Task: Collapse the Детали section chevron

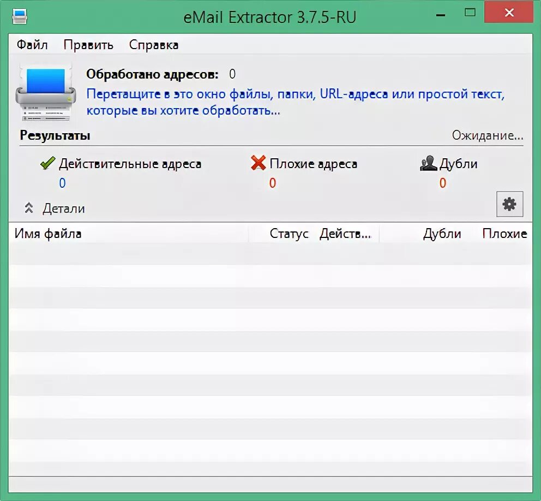Action: click(29, 208)
